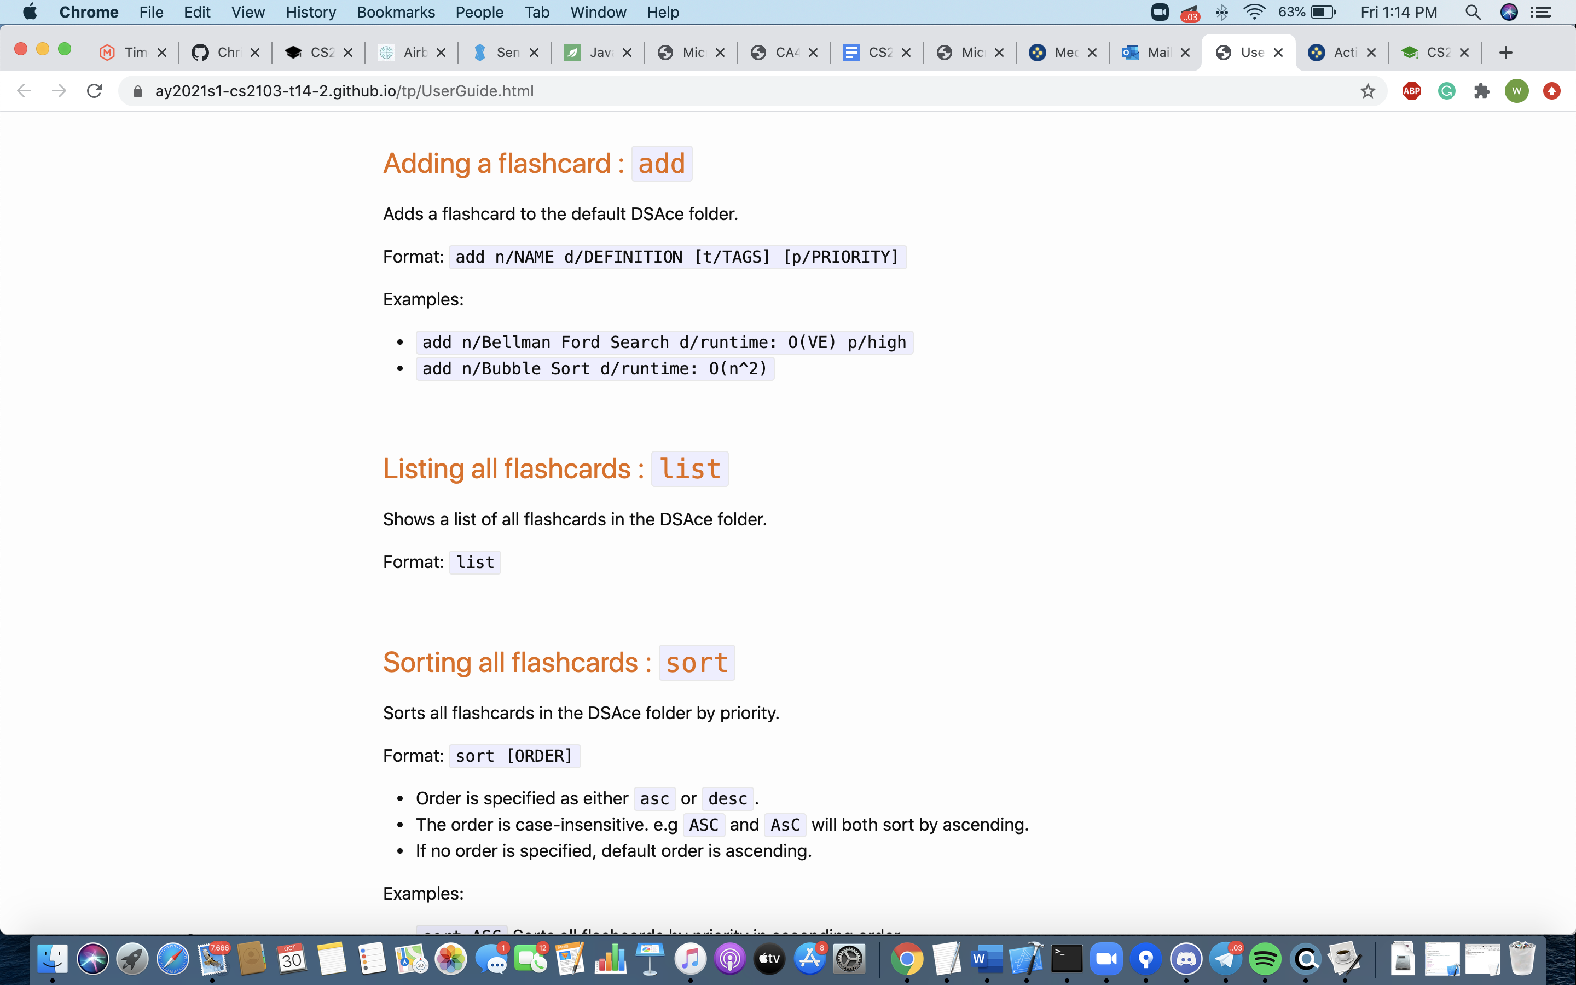Open the Bookmarks menu
The image size is (1576, 985).
click(x=395, y=13)
